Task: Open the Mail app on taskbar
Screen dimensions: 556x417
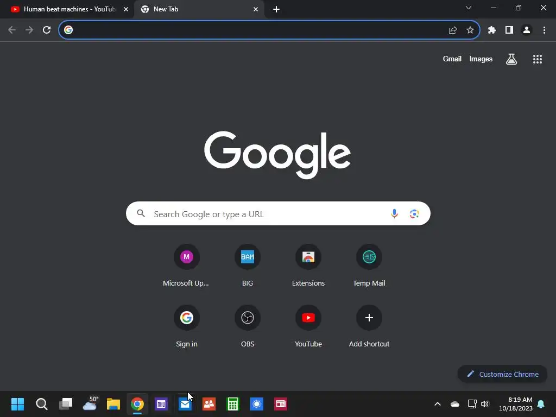Action: 185,404
